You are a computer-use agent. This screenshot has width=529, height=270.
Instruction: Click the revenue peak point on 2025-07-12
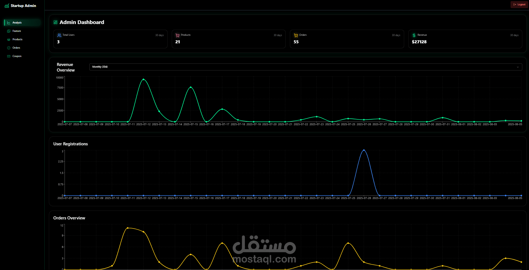click(144, 79)
